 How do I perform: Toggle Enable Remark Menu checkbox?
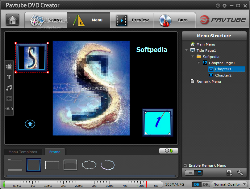[x=185, y=165]
